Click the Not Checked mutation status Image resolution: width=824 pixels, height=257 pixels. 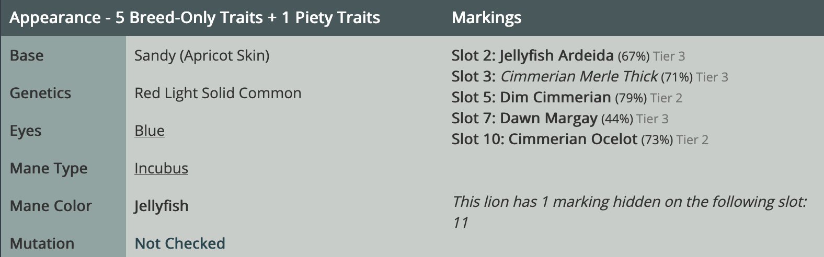[180, 243]
